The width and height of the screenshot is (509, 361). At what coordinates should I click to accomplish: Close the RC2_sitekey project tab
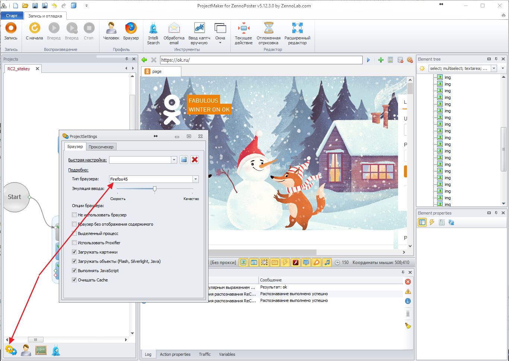point(38,69)
